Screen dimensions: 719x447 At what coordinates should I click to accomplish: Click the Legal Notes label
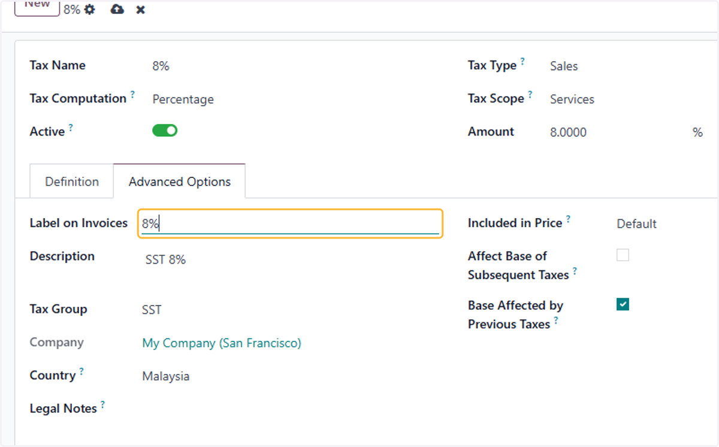pos(64,409)
